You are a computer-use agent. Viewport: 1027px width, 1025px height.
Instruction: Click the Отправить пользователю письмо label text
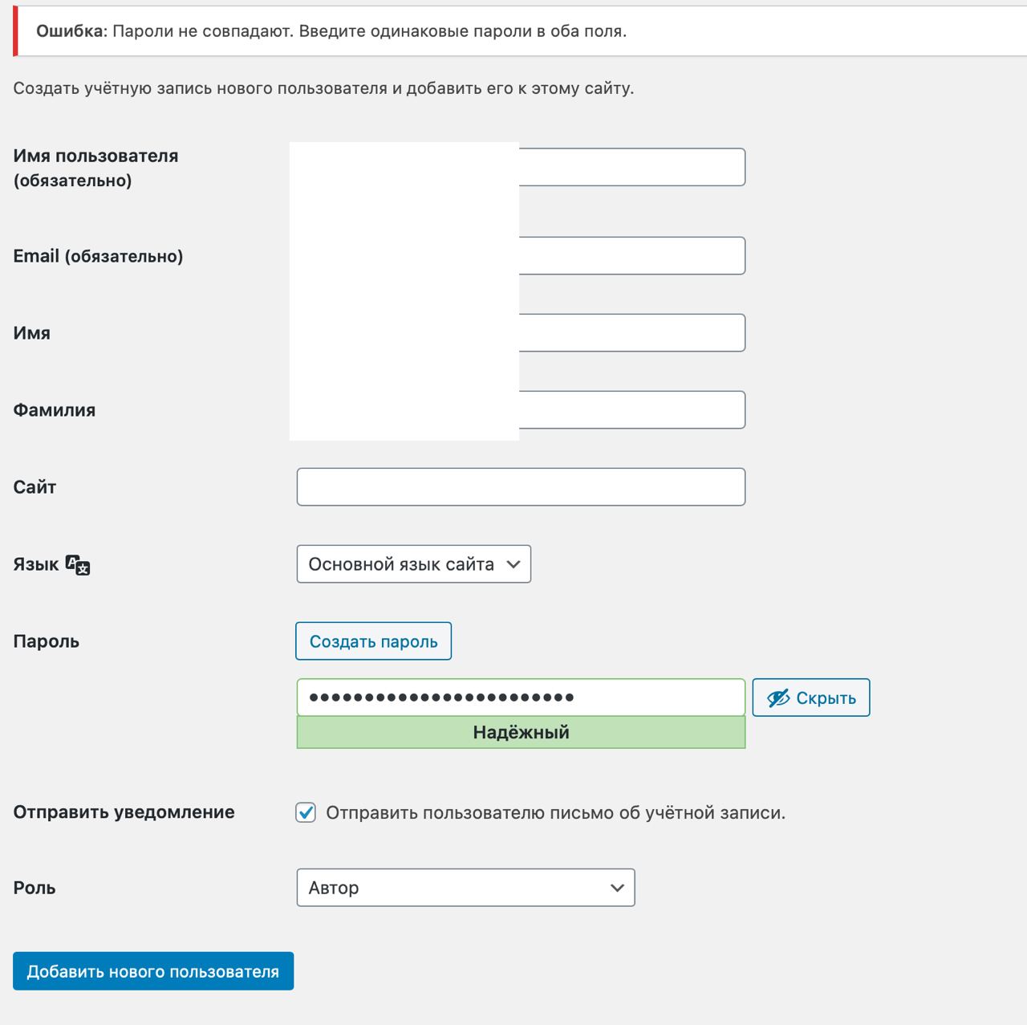[555, 813]
